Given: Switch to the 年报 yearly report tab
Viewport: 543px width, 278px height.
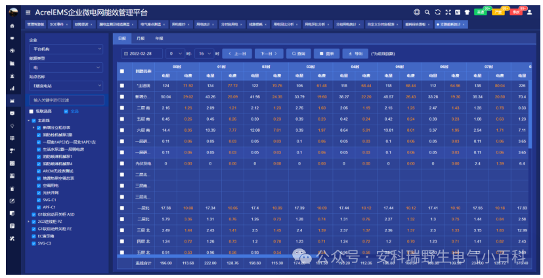Looking at the screenshot, I should 159,39.
